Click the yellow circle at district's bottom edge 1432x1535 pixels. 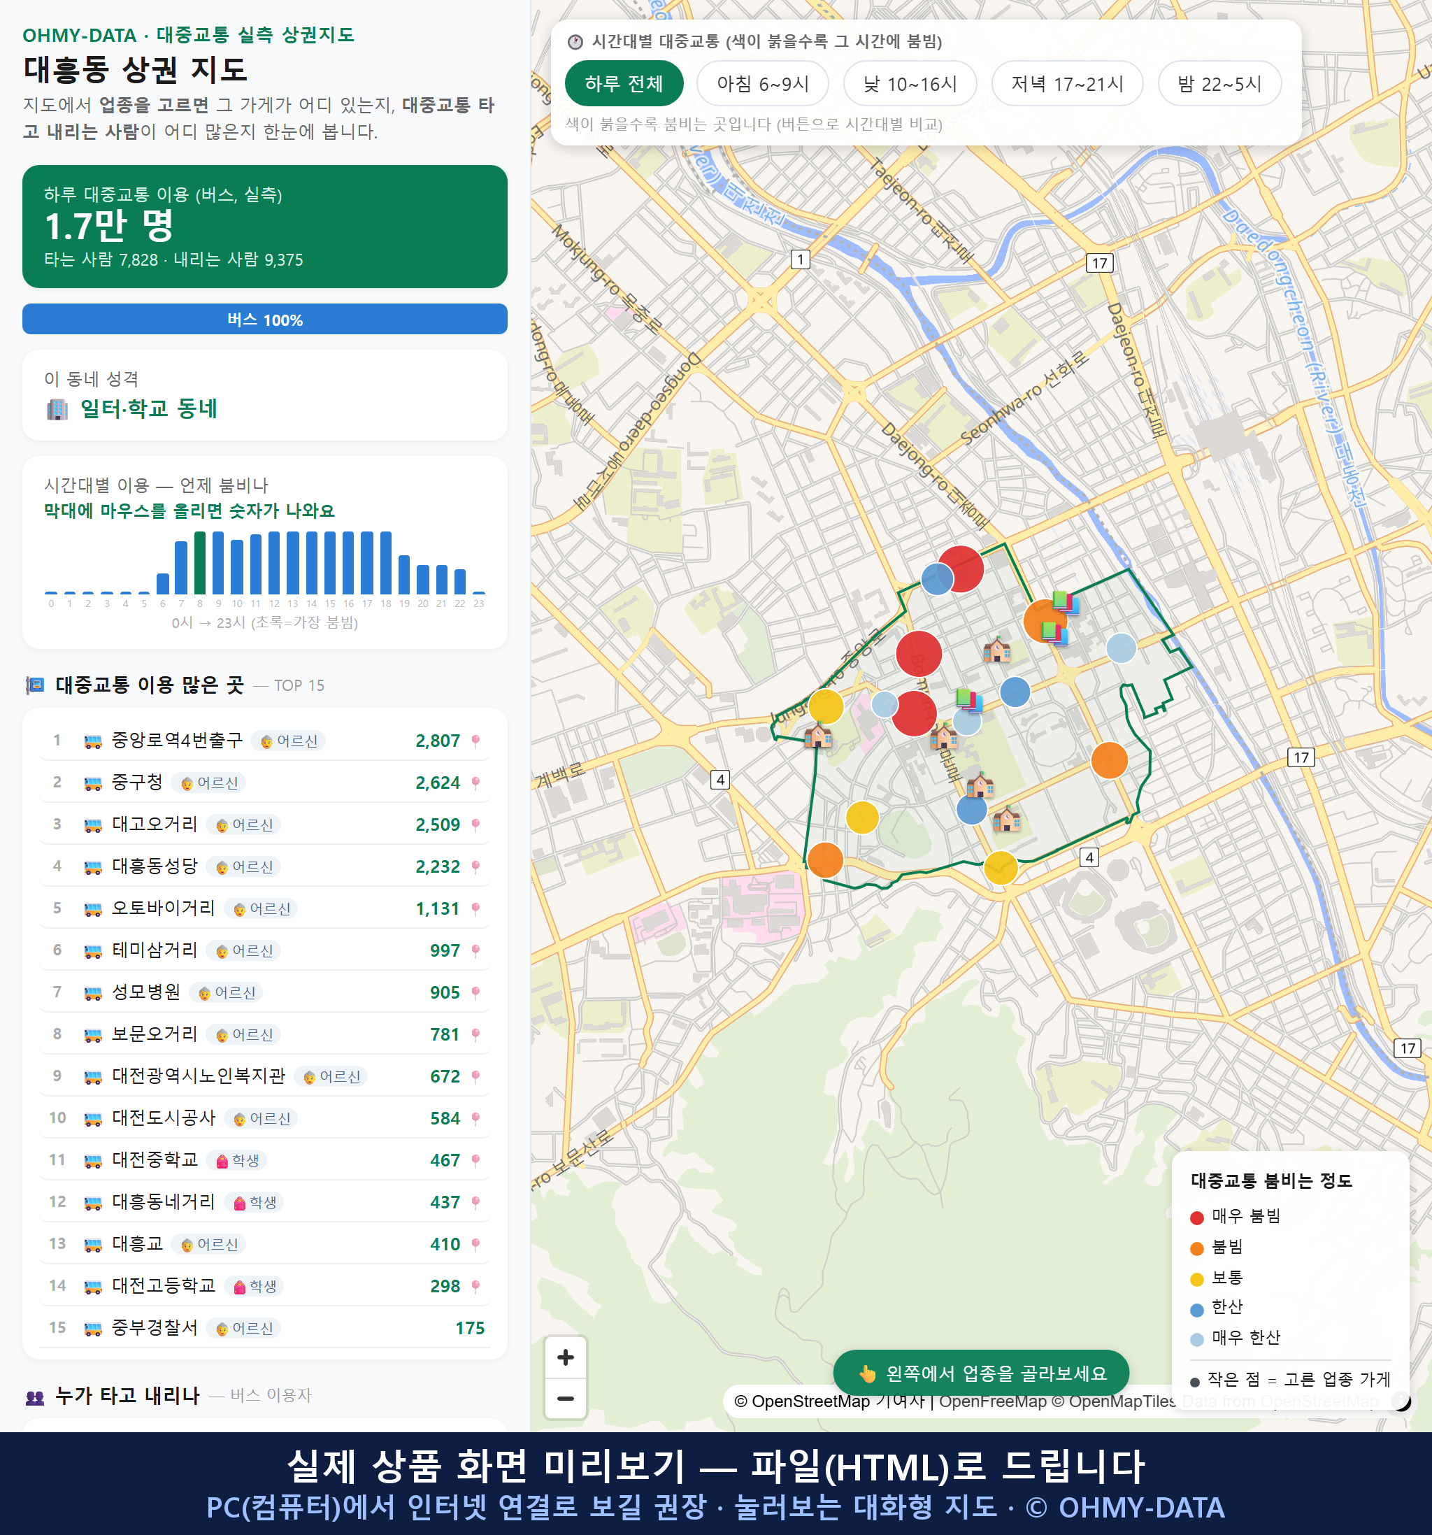pyautogui.click(x=1001, y=867)
